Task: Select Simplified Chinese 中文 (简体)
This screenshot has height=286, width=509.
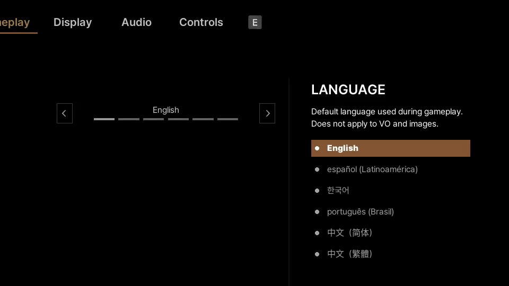Action: click(x=349, y=233)
